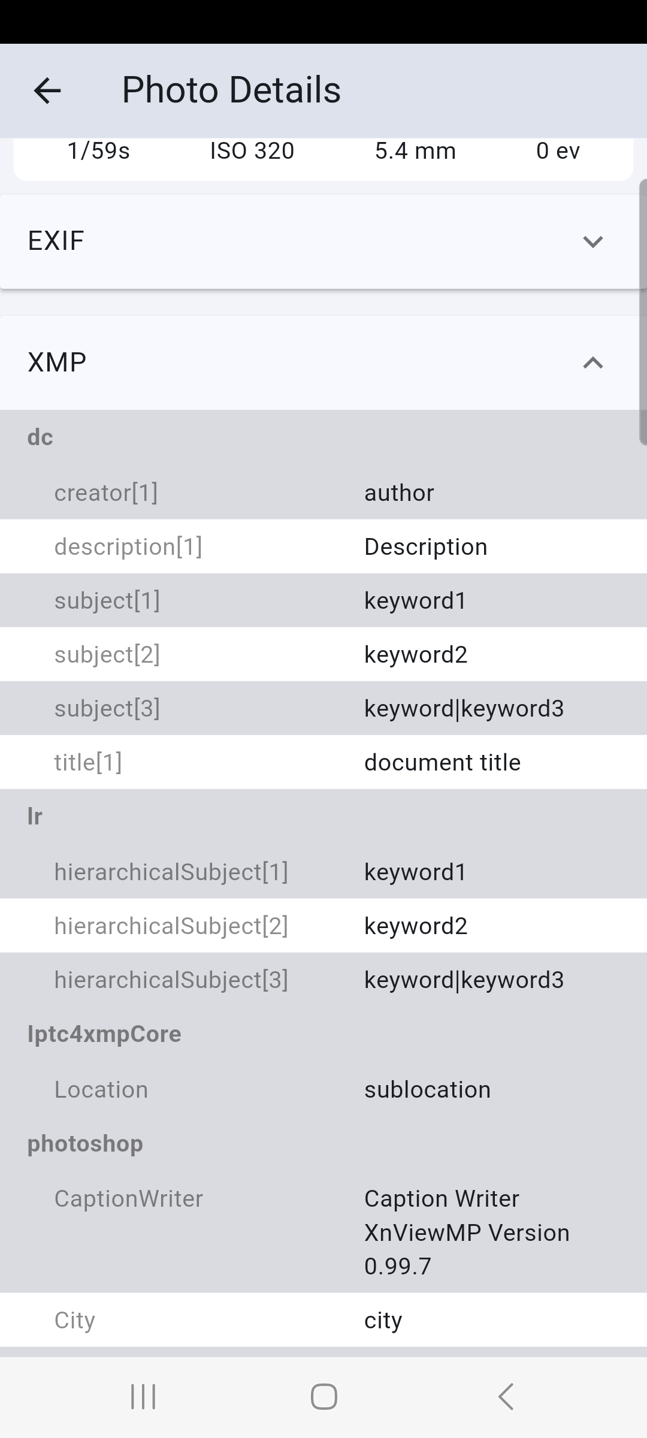Select hierarchicalSubject[3] value
This screenshot has height=1438, width=647.
tap(464, 980)
